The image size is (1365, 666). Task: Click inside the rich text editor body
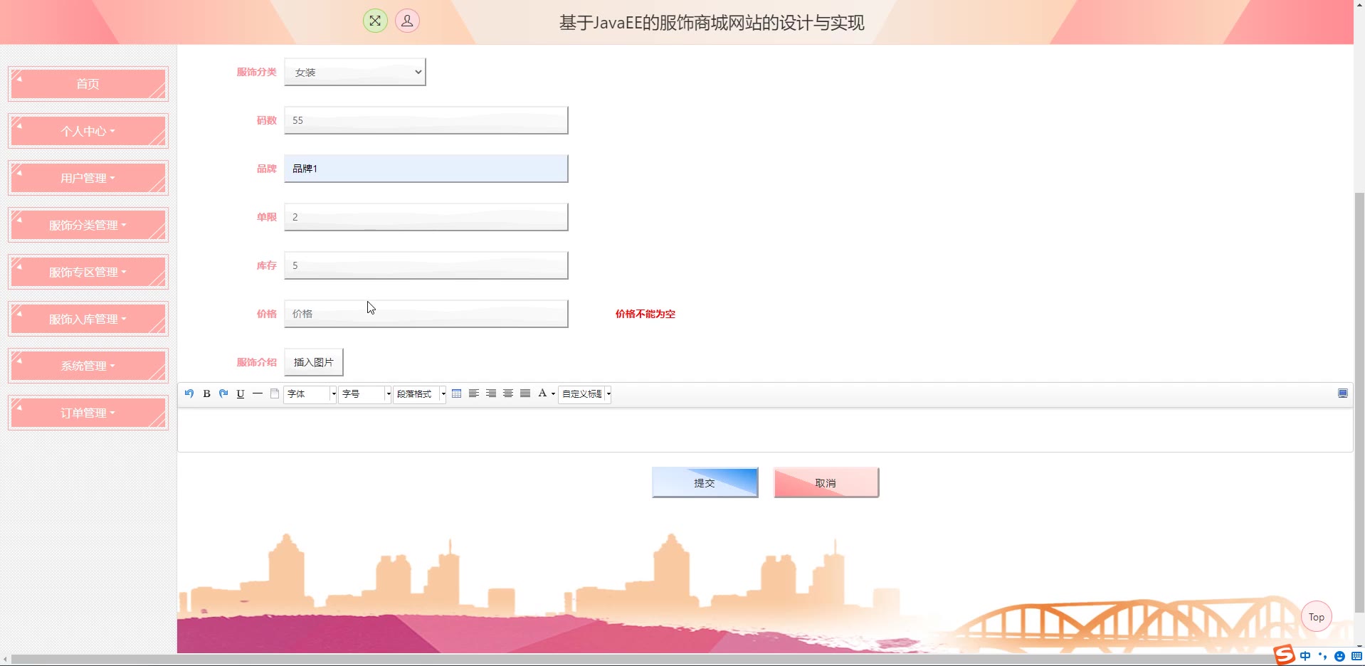tap(765, 429)
